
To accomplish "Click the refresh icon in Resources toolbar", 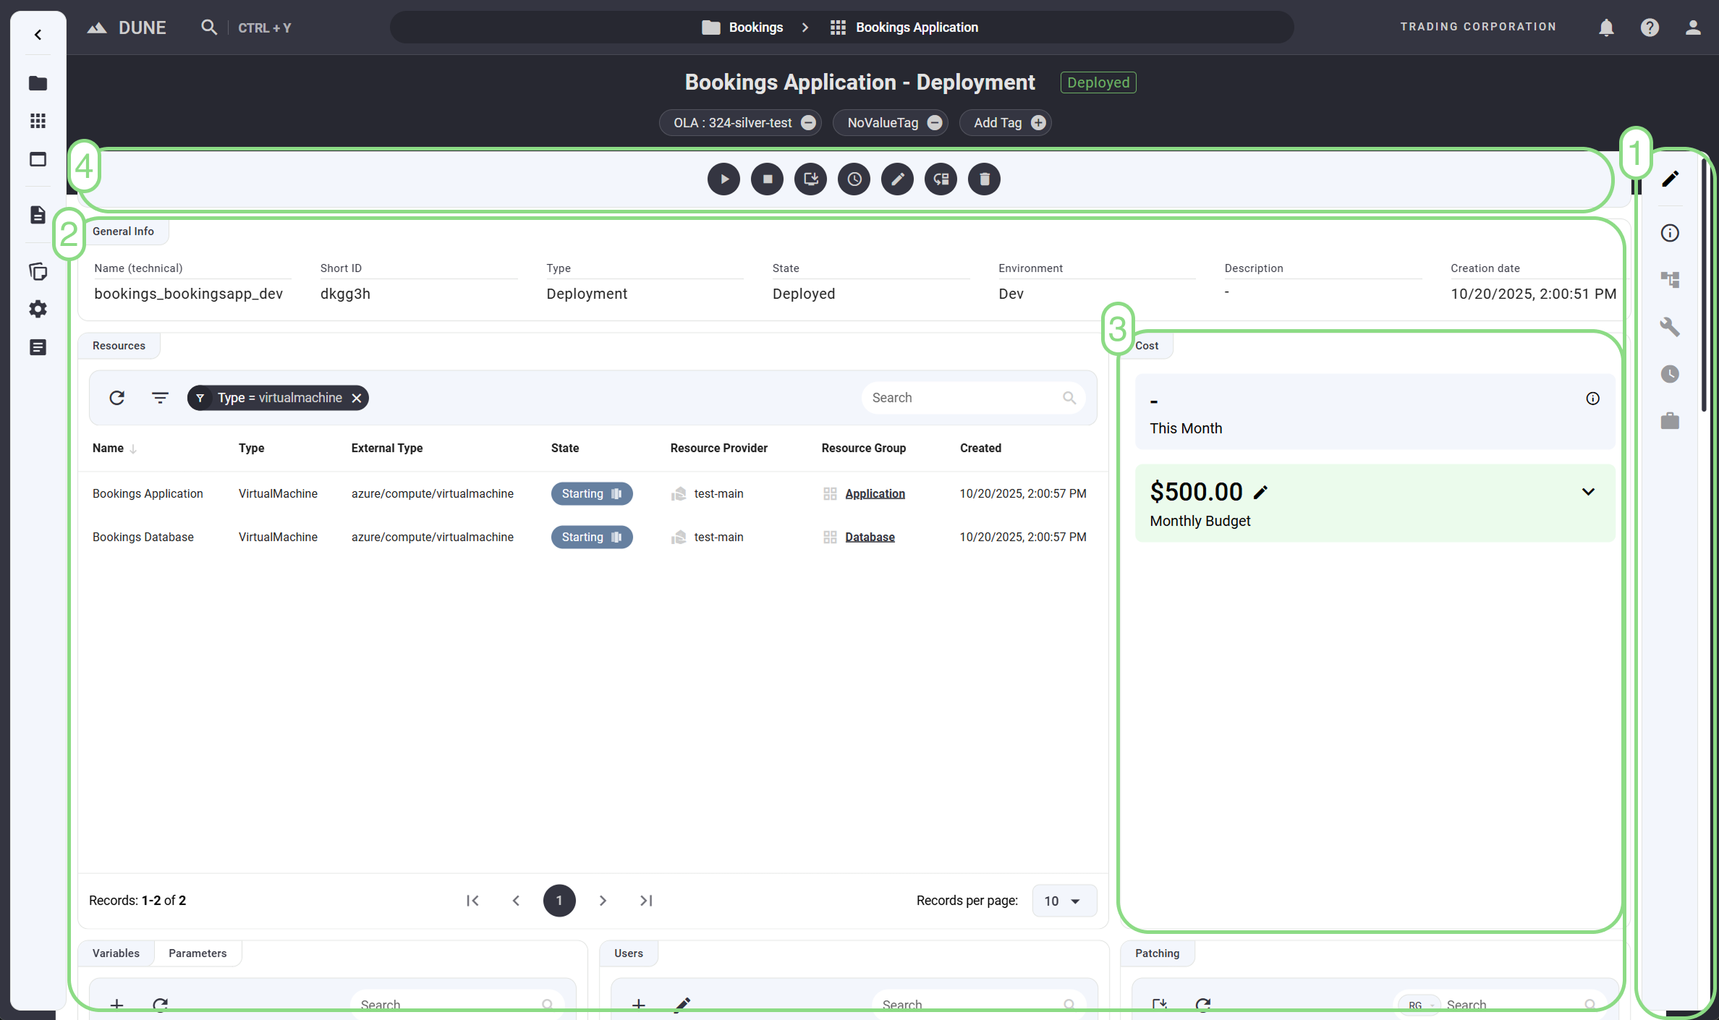I will coord(116,398).
